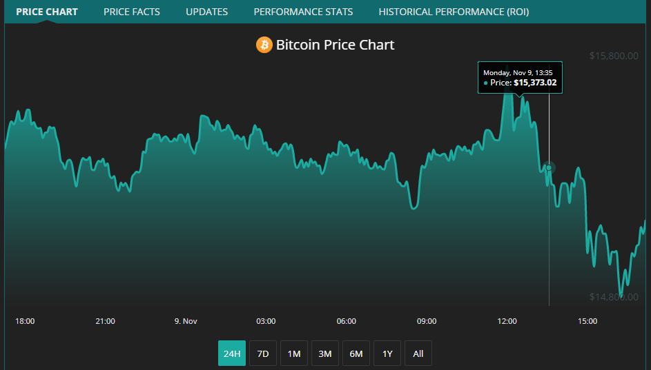
Task: Click the highlighted data point marker
Action: [549, 167]
